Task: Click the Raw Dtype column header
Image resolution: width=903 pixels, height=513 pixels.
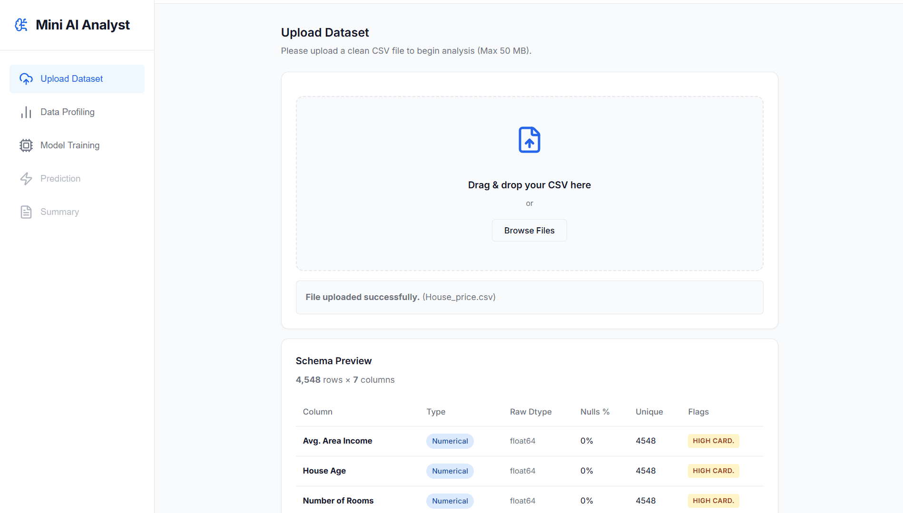Action: (x=531, y=412)
